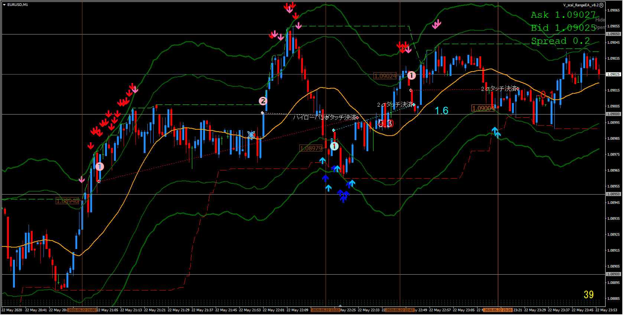The height and width of the screenshot is (315, 623).
Task: Click the chart shift triangle on the time axis
Action: 340,306
